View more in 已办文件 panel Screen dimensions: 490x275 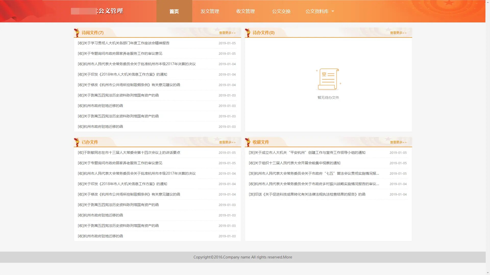[x=227, y=142]
